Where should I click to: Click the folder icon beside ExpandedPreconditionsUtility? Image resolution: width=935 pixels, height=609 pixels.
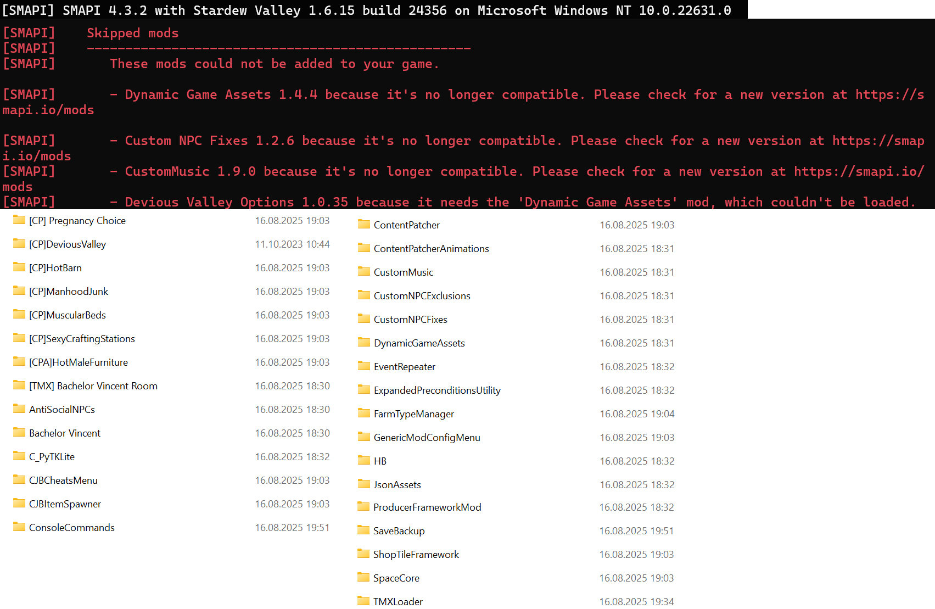tap(363, 390)
